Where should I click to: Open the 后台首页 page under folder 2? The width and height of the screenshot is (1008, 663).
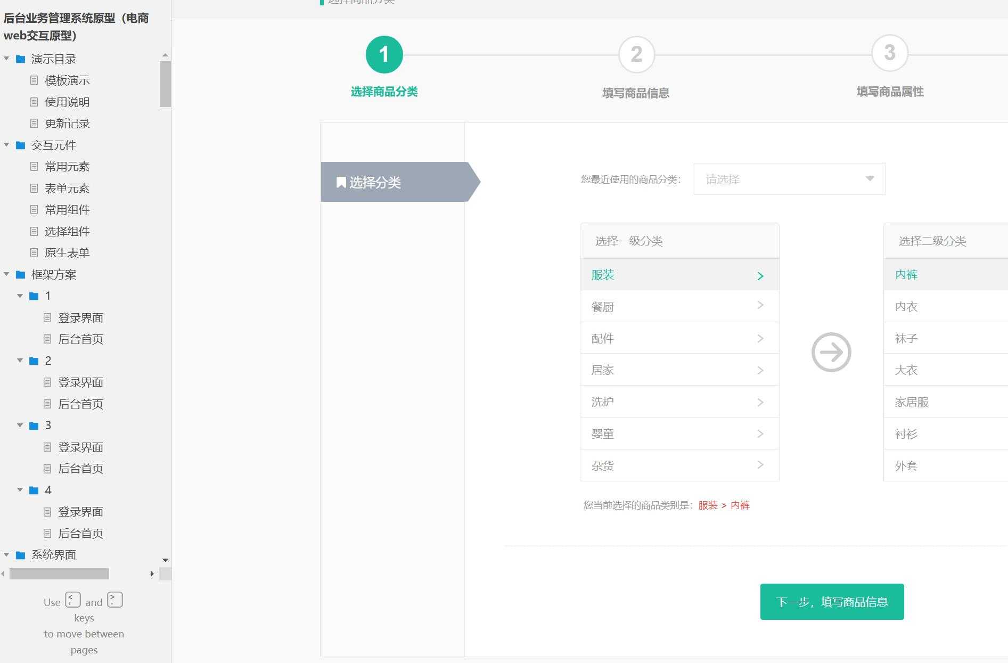(x=80, y=404)
